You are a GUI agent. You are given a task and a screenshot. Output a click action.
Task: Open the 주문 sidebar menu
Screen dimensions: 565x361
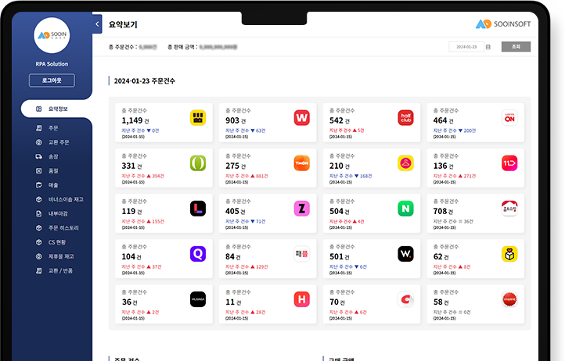(x=53, y=128)
